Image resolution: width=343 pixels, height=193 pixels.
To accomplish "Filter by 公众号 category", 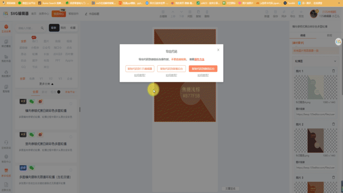I will (46, 47).
